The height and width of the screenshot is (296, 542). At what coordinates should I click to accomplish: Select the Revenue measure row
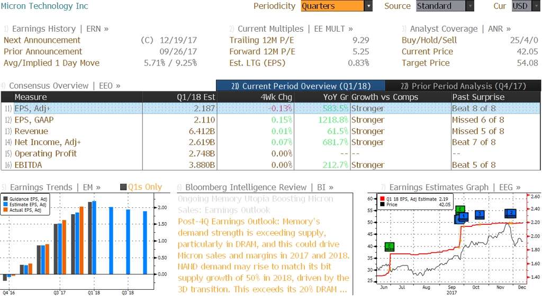pyautogui.click(x=270, y=131)
